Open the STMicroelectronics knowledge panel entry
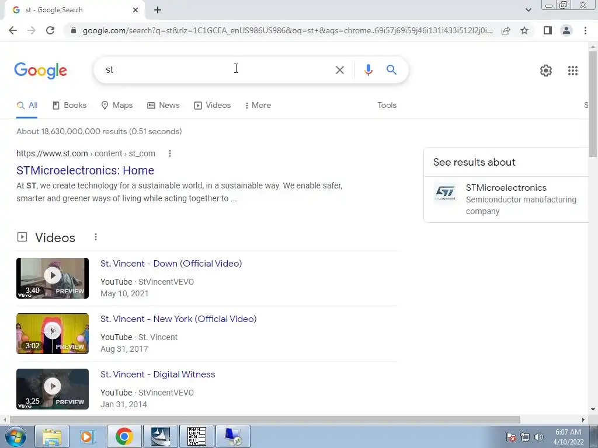Viewport: 598px width, 448px height. click(x=506, y=199)
